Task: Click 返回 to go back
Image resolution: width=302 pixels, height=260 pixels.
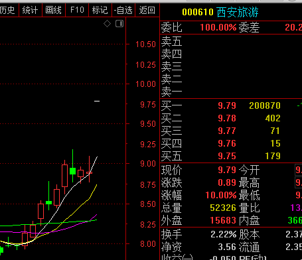Action: [x=147, y=10]
